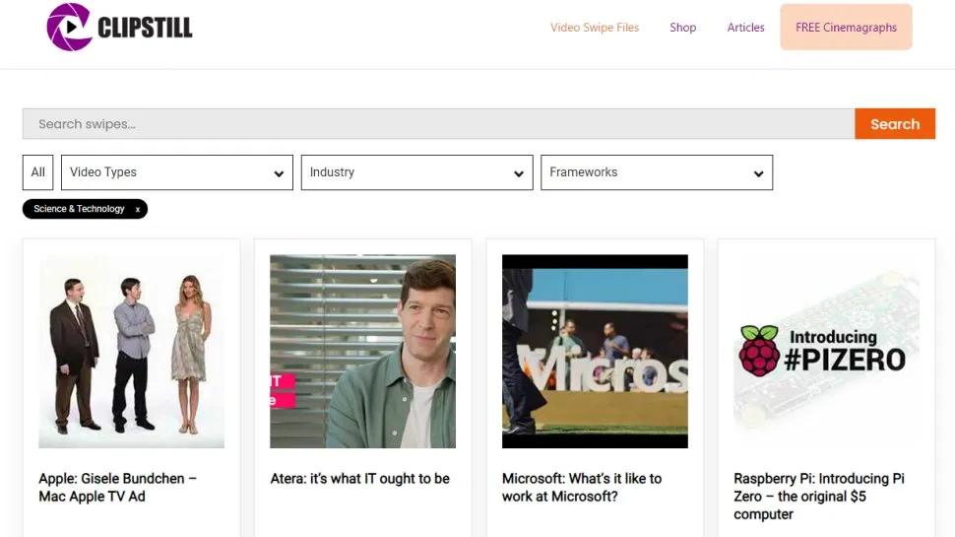This screenshot has width=955, height=537.
Task: Click the 'Atera: it's what IT ought to be' title
Action: pos(359,479)
